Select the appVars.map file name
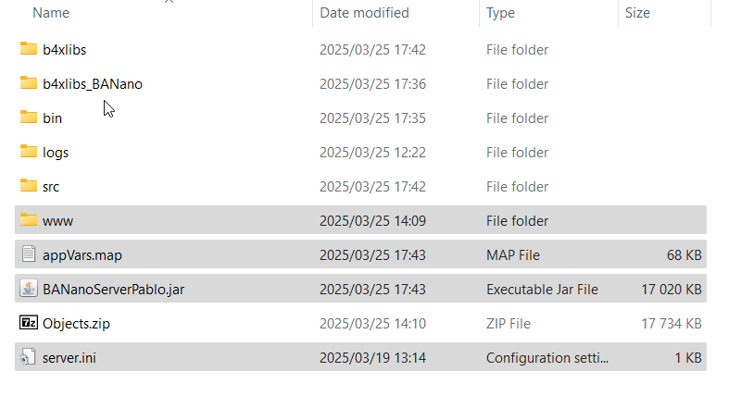The width and height of the screenshot is (741, 396). click(82, 255)
